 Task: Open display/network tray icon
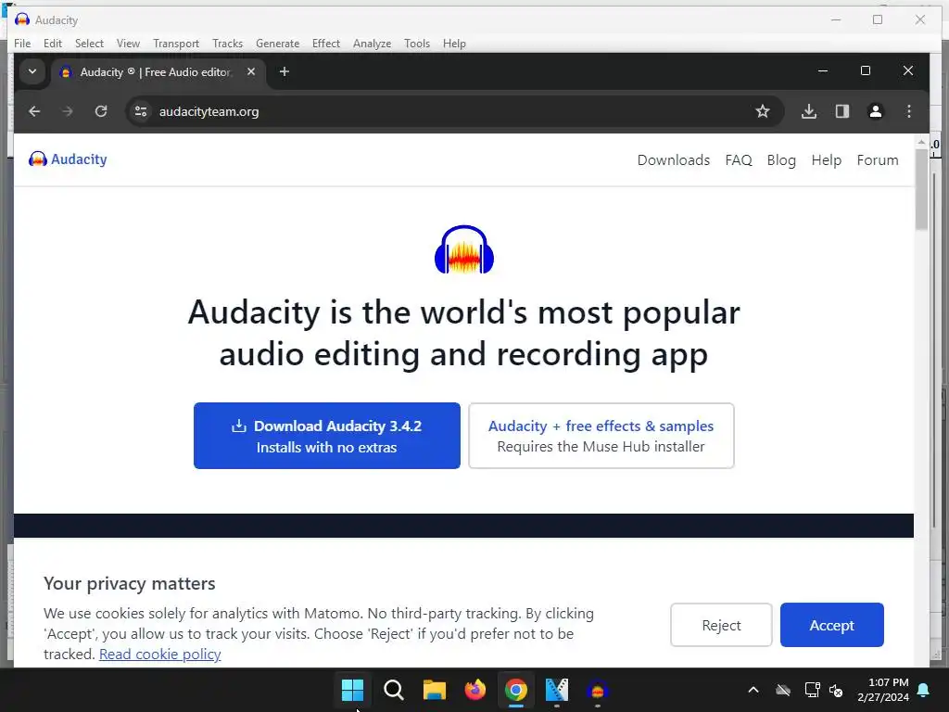pos(812,690)
